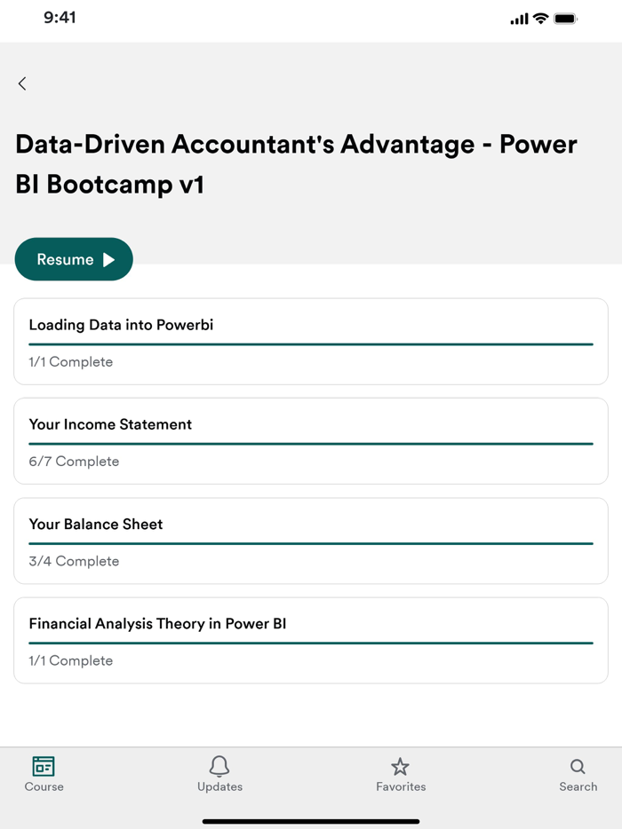Switch to the Favorites tab
622x829 pixels.
point(401,775)
